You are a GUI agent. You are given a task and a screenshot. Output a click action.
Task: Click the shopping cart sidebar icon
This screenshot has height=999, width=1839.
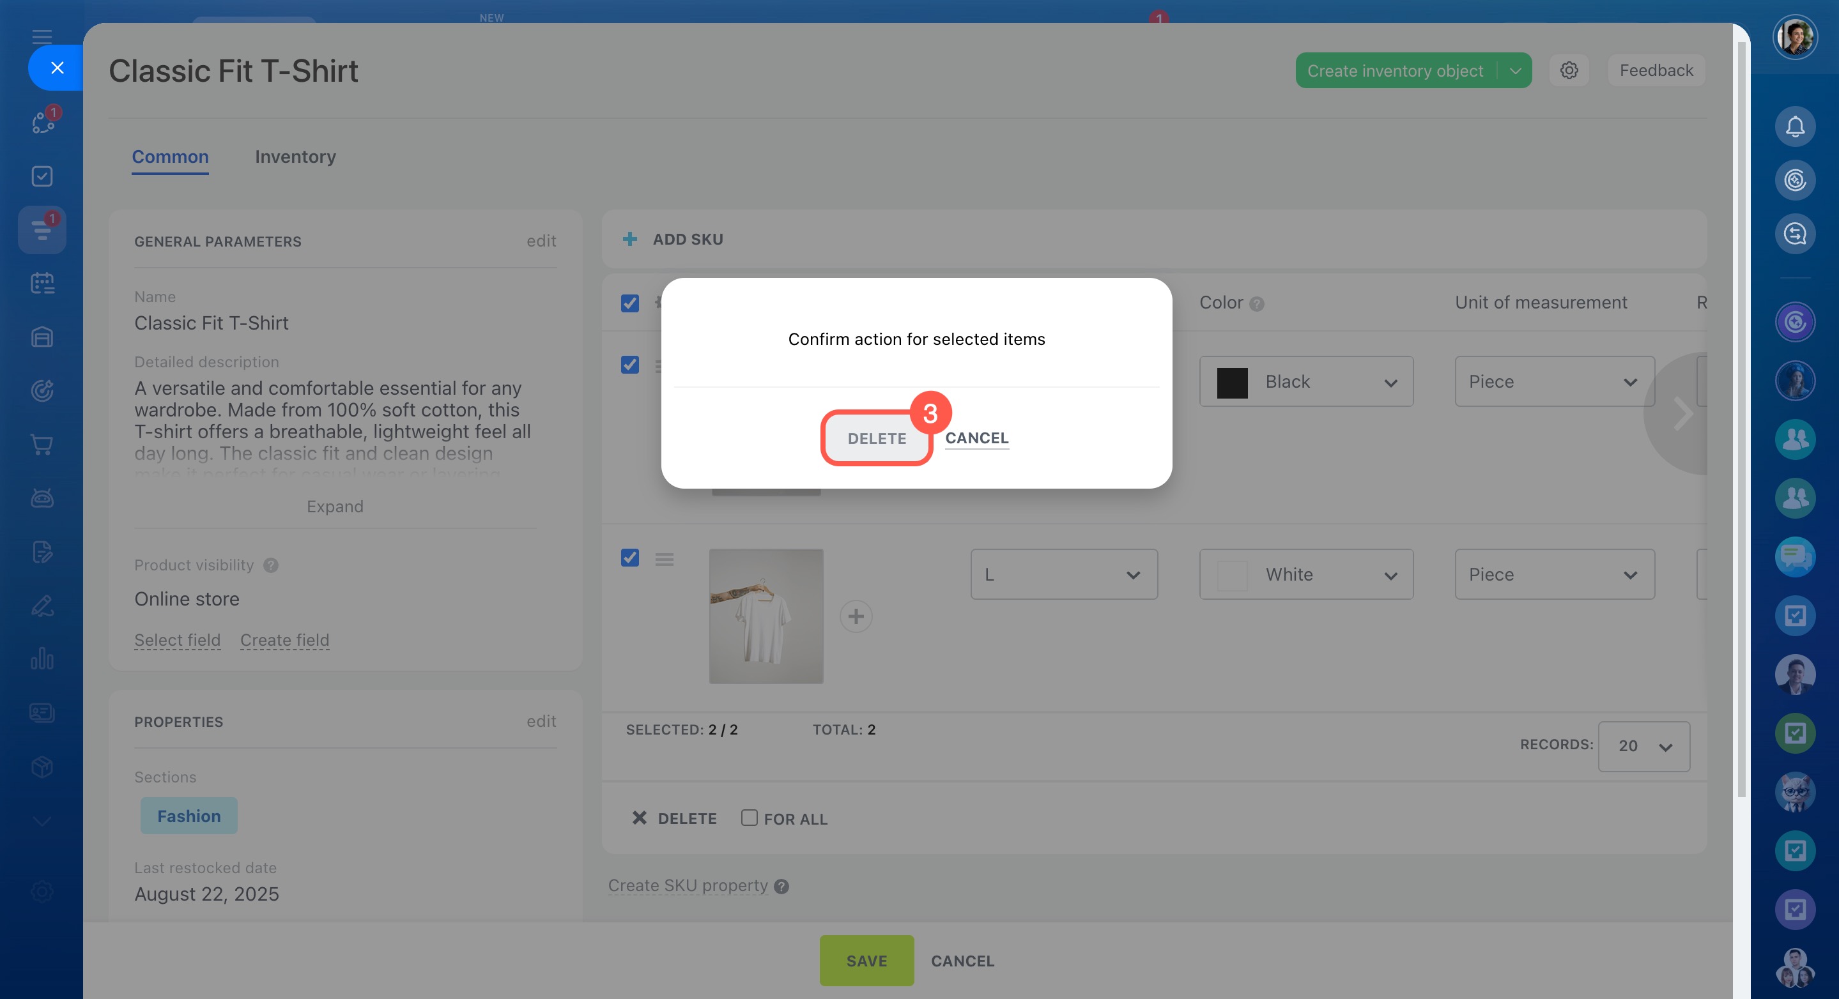(42, 444)
